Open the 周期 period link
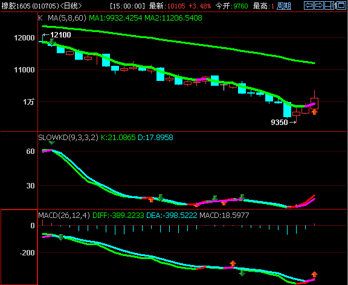Screen dimensions: 348x285 [284, 6]
